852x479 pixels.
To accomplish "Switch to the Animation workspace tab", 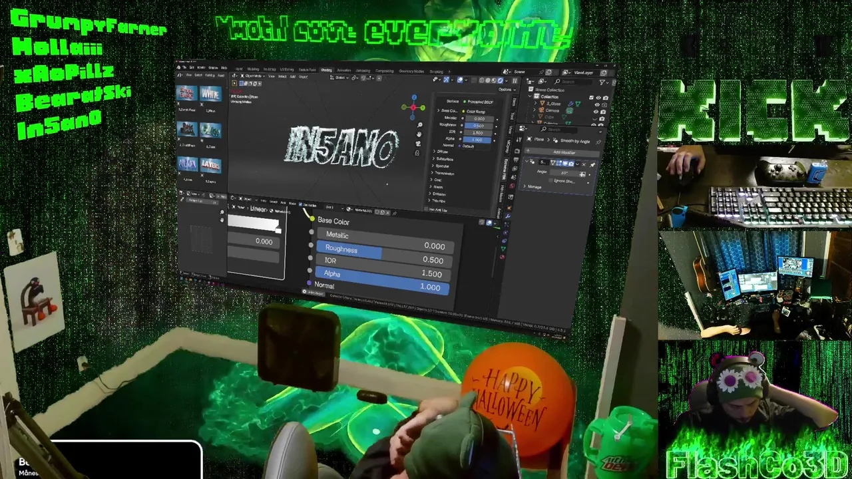I will coord(344,70).
